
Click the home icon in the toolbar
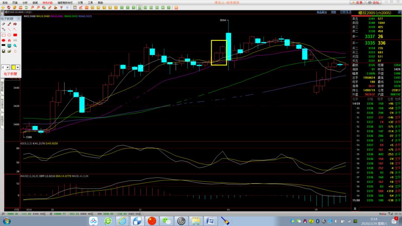point(8,7)
